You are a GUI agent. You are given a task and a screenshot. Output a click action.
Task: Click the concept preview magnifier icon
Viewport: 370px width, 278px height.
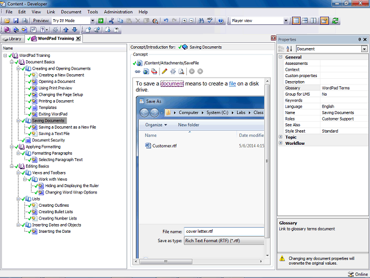pyautogui.click(x=181, y=71)
